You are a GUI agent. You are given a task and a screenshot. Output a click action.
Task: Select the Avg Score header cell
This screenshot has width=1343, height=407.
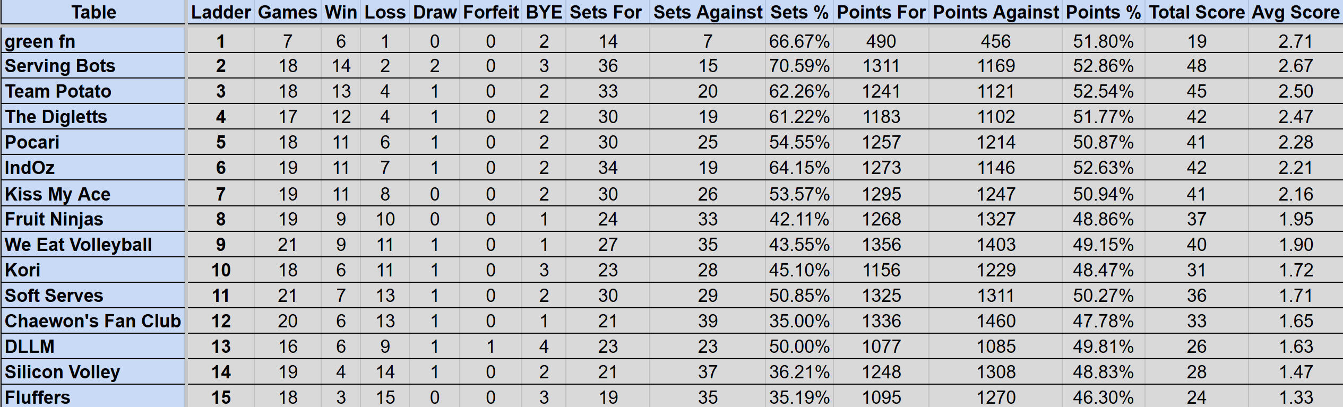(1295, 12)
